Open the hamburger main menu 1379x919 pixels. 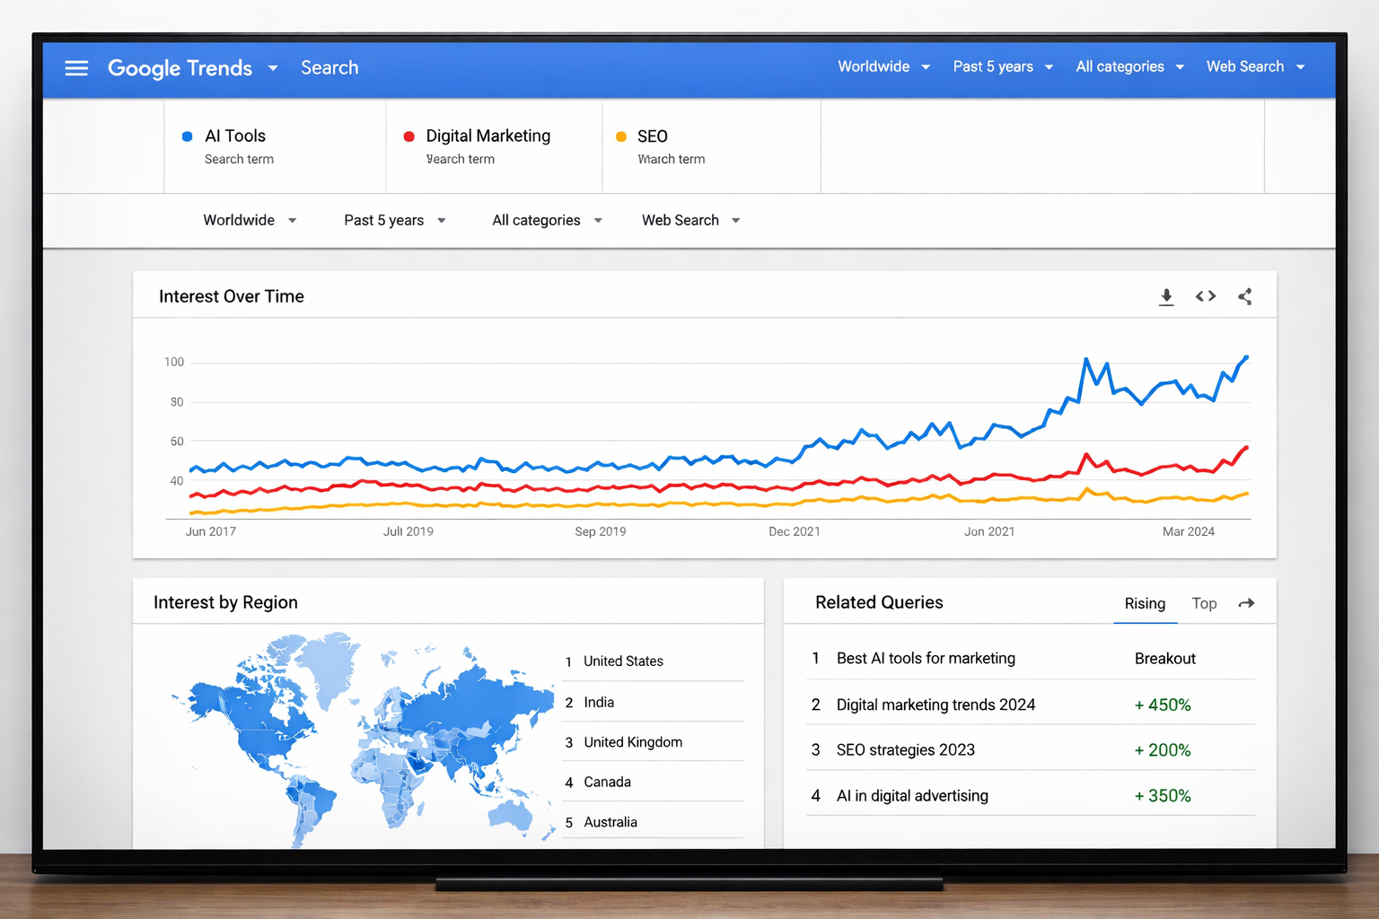click(x=76, y=68)
